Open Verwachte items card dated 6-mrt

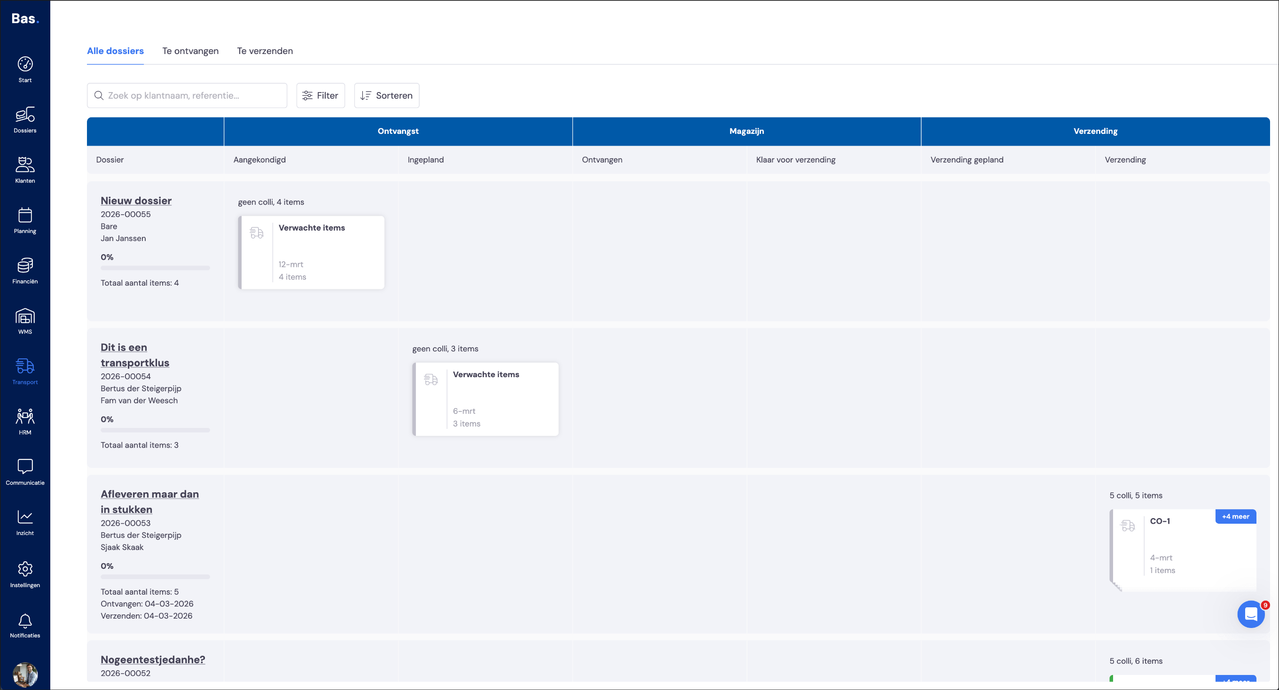point(486,399)
